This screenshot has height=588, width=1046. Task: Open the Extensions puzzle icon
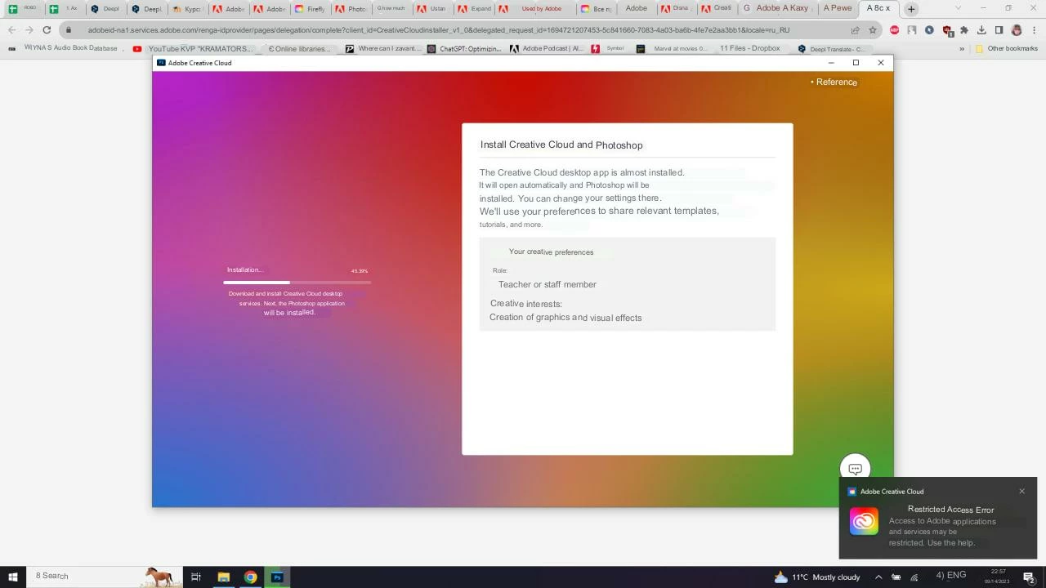click(x=964, y=30)
